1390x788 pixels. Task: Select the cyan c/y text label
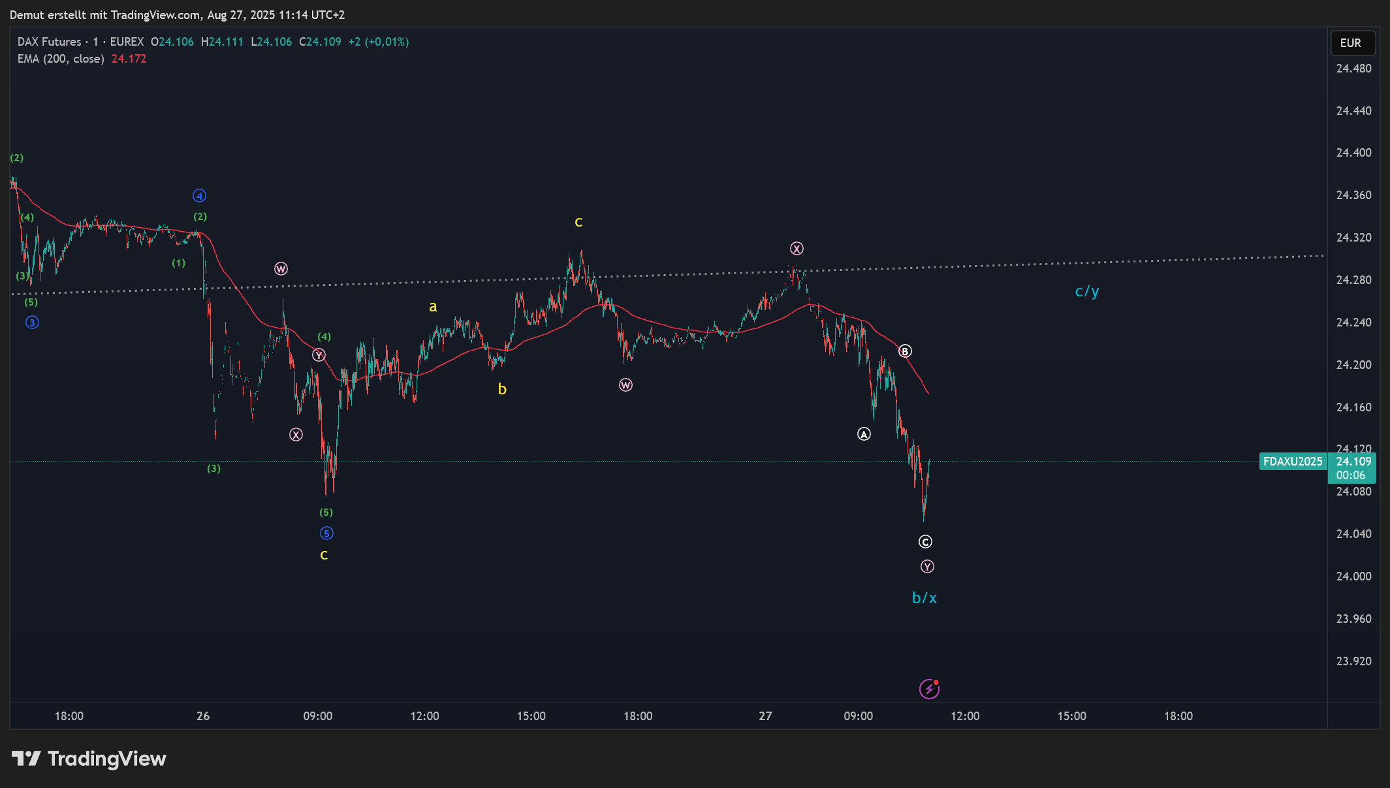1086,292
